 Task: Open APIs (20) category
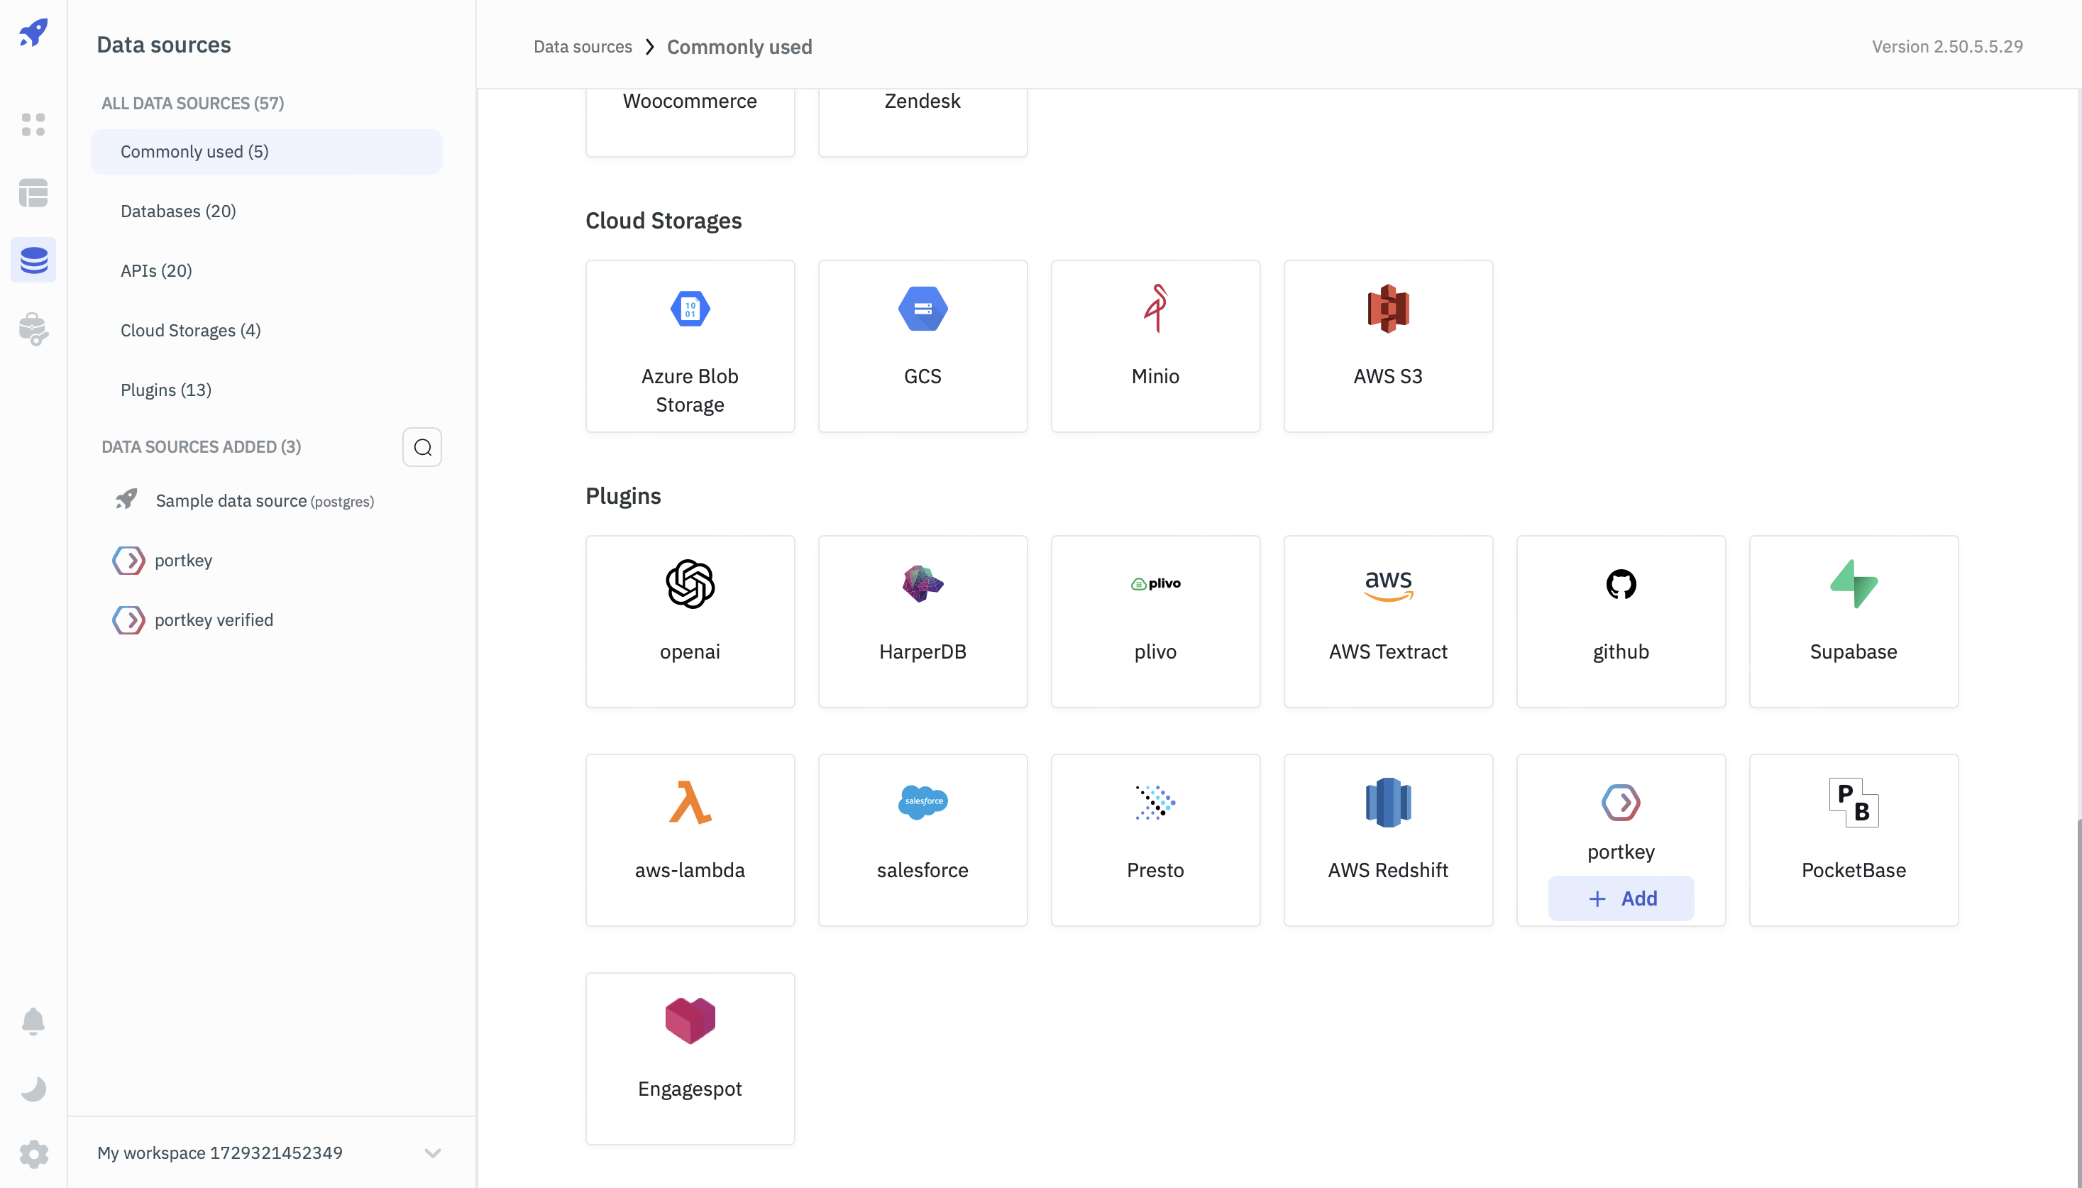coord(156,271)
